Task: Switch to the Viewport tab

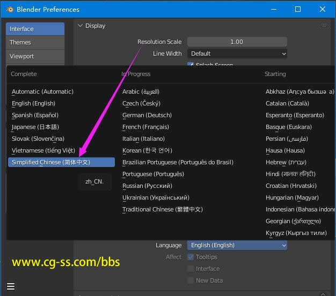Action: click(35, 56)
